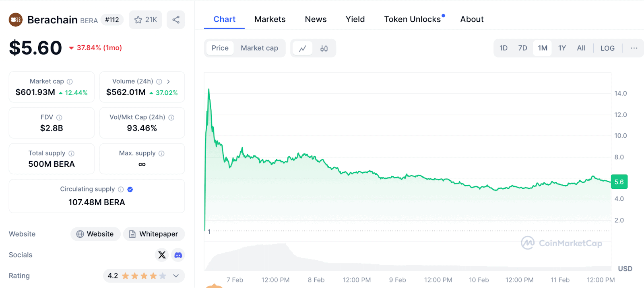Switch to the Markets tab

pyautogui.click(x=270, y=19)
